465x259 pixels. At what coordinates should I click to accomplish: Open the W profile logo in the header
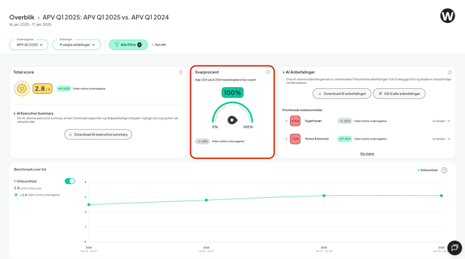coord(447,16)
